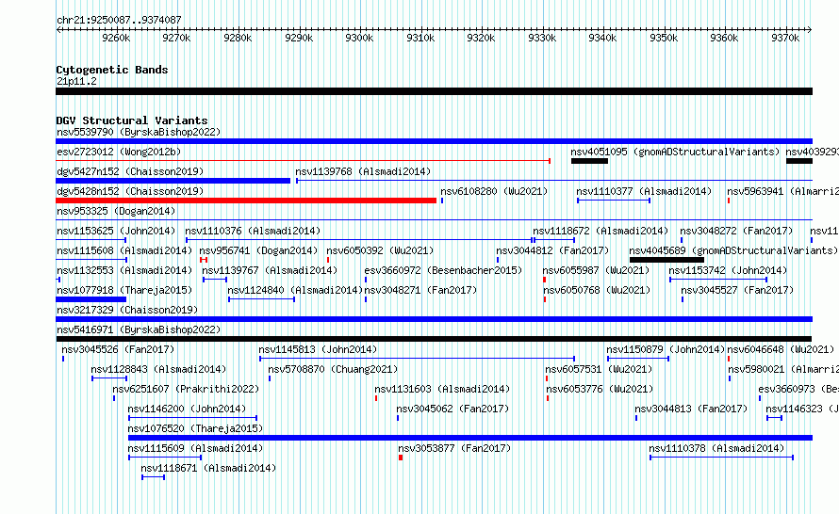Viewport: 839px width, 514px height.
Task: Click the 9350k ruler tick label
Action: point(664,38)
